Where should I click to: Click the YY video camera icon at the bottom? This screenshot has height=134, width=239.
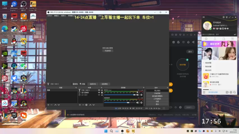click(227, 92)
